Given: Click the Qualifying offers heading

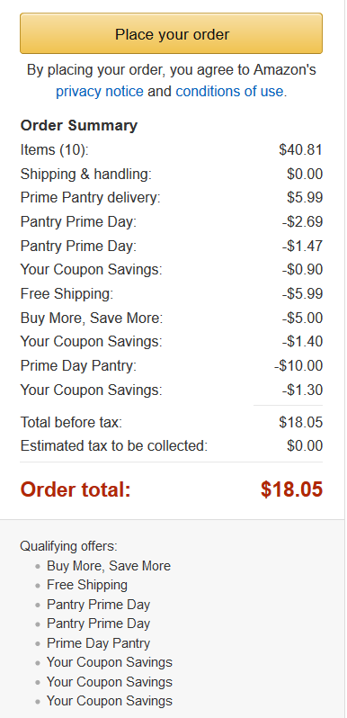Looking at the screenshot, I should (68, 546).
